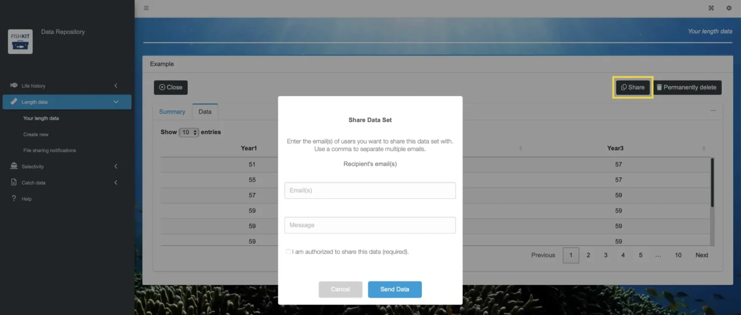Click Year1 cell showing 55
Screen dimensions: 741x315
coord(252,180)
